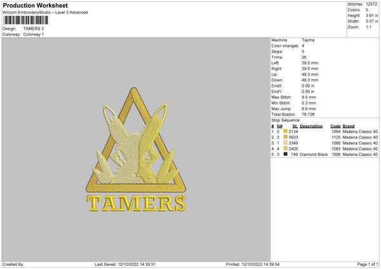
Task: Click the stitches count '12572'
Action: click(x=371, y=4)
